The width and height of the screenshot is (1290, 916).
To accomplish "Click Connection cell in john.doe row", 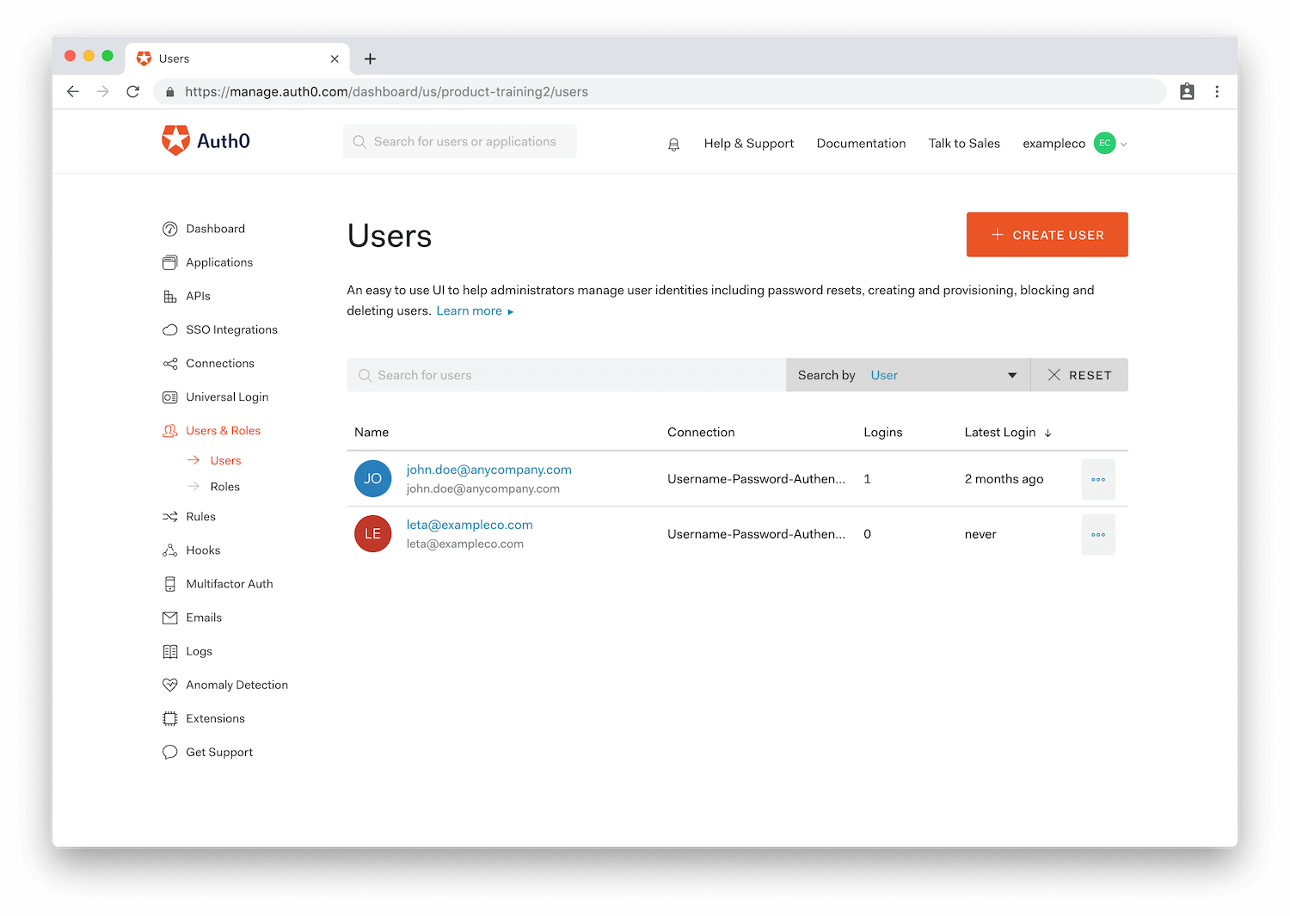I will point(756,479).
